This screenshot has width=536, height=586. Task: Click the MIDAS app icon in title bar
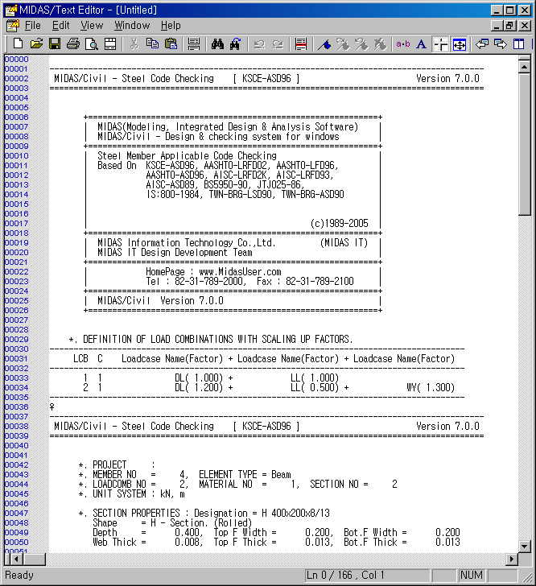pyautogui.click(x=11, y=10)
